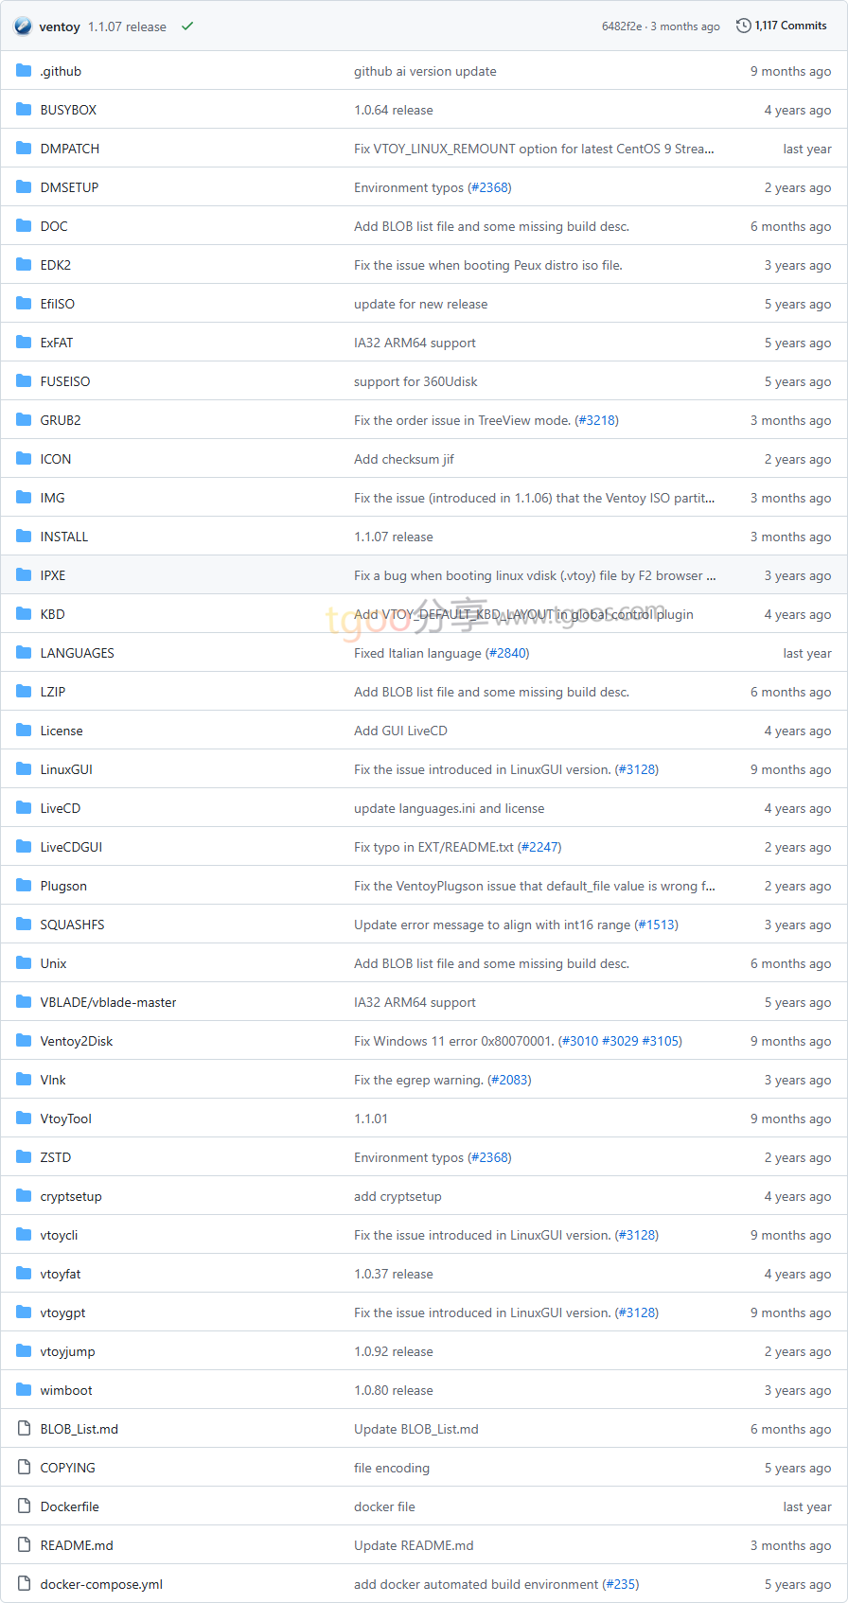Open the Plugson directory
Screen dimensions: 848x1603
(63, 886)
